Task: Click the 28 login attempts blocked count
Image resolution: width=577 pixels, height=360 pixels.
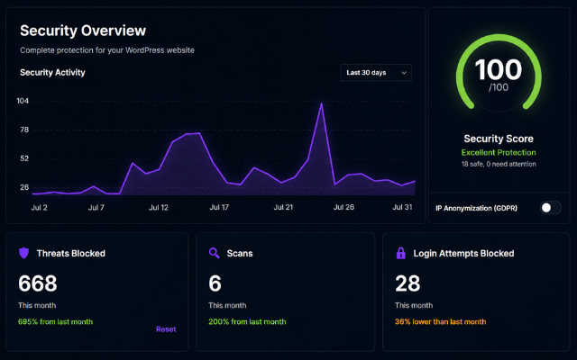Action: (408, 283)
